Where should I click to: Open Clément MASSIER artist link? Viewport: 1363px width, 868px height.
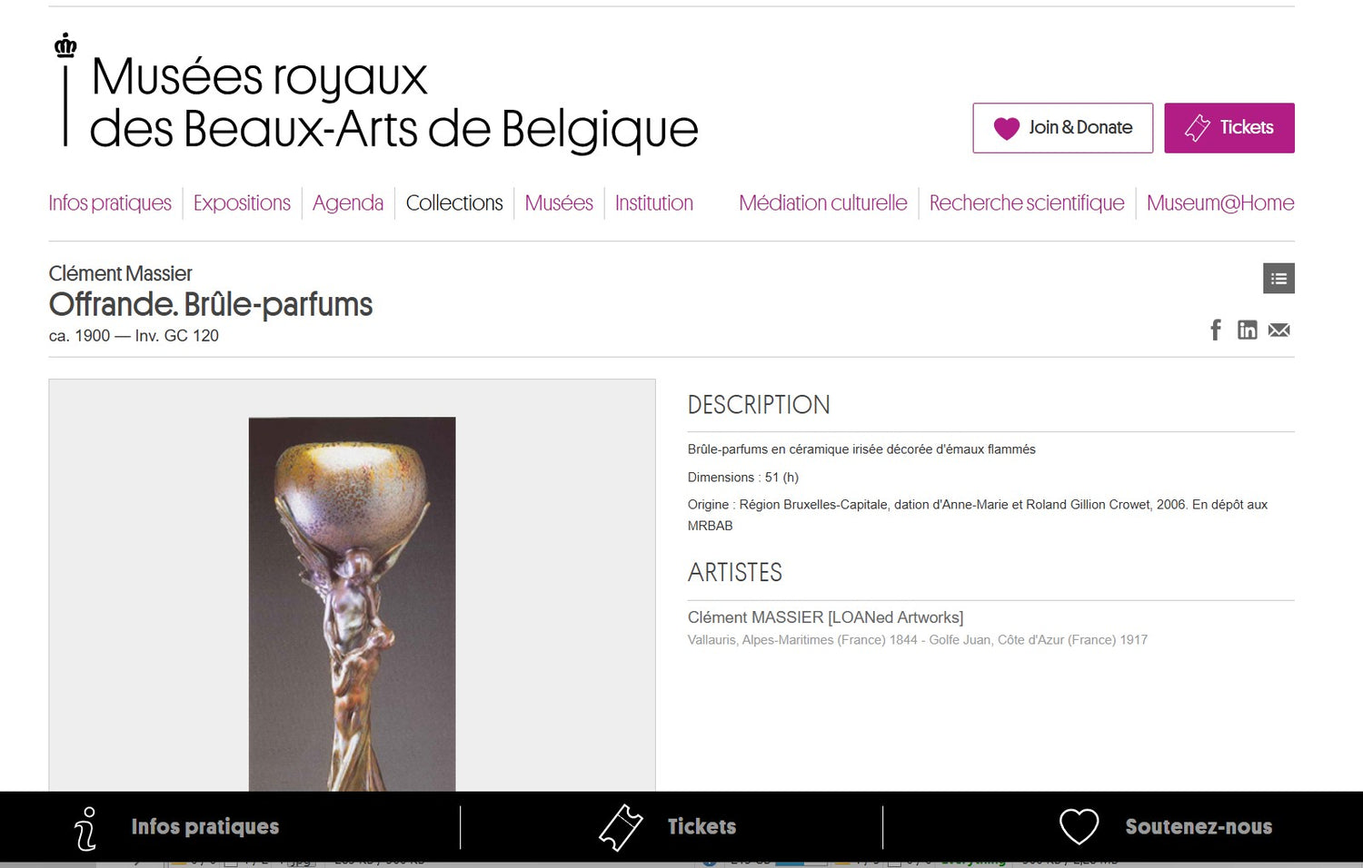[825, 617]
